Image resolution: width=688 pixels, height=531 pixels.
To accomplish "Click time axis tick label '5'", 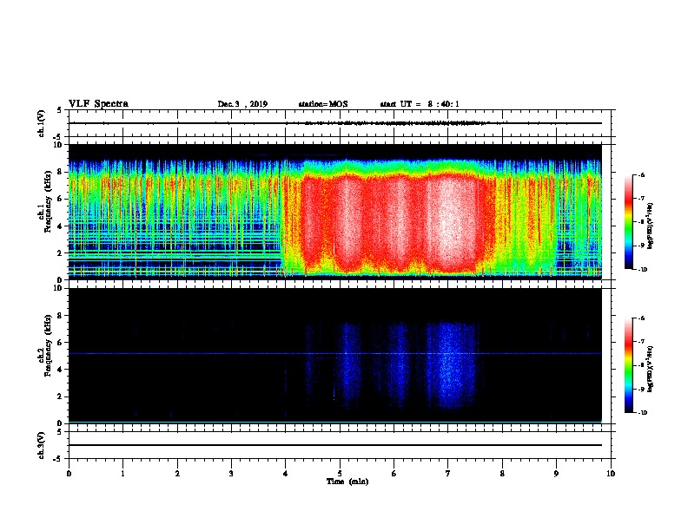I will (340, 473).
